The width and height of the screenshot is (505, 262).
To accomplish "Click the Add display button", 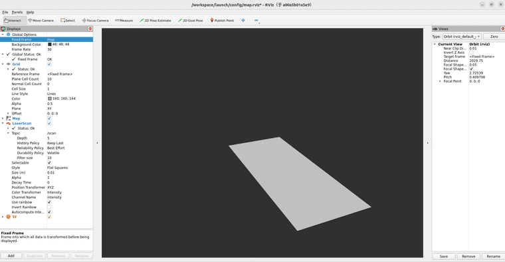I will tap(11, 256).
